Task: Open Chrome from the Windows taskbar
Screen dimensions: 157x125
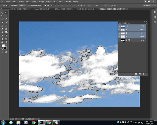Action: click(x=34, y=122)
